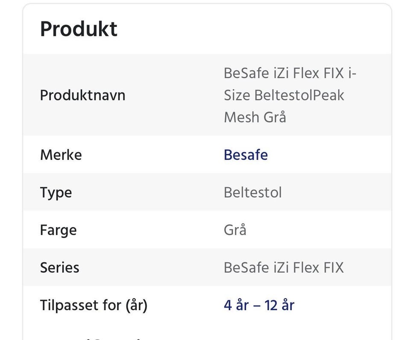Screen dimensions: 410x340
Task: Click the BeSafe iZi Flex FIX series value
Action: pos(284,267)
